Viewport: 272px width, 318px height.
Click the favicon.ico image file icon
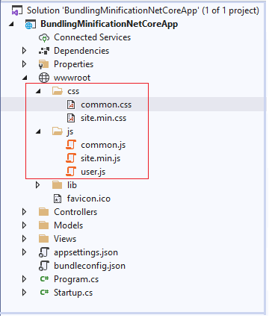coord(58,199)
